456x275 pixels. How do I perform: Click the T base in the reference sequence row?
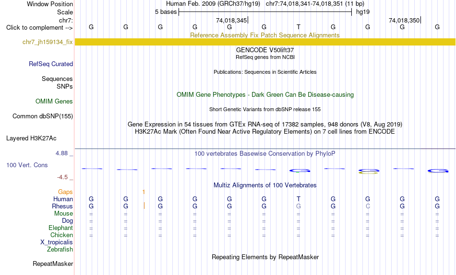299,27
